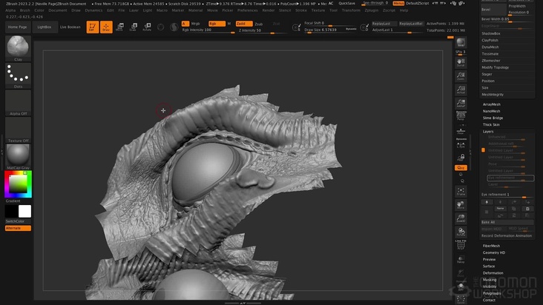Click the BPR render icon
This screenshot has width=543, height=305.
tap(461, 42)
